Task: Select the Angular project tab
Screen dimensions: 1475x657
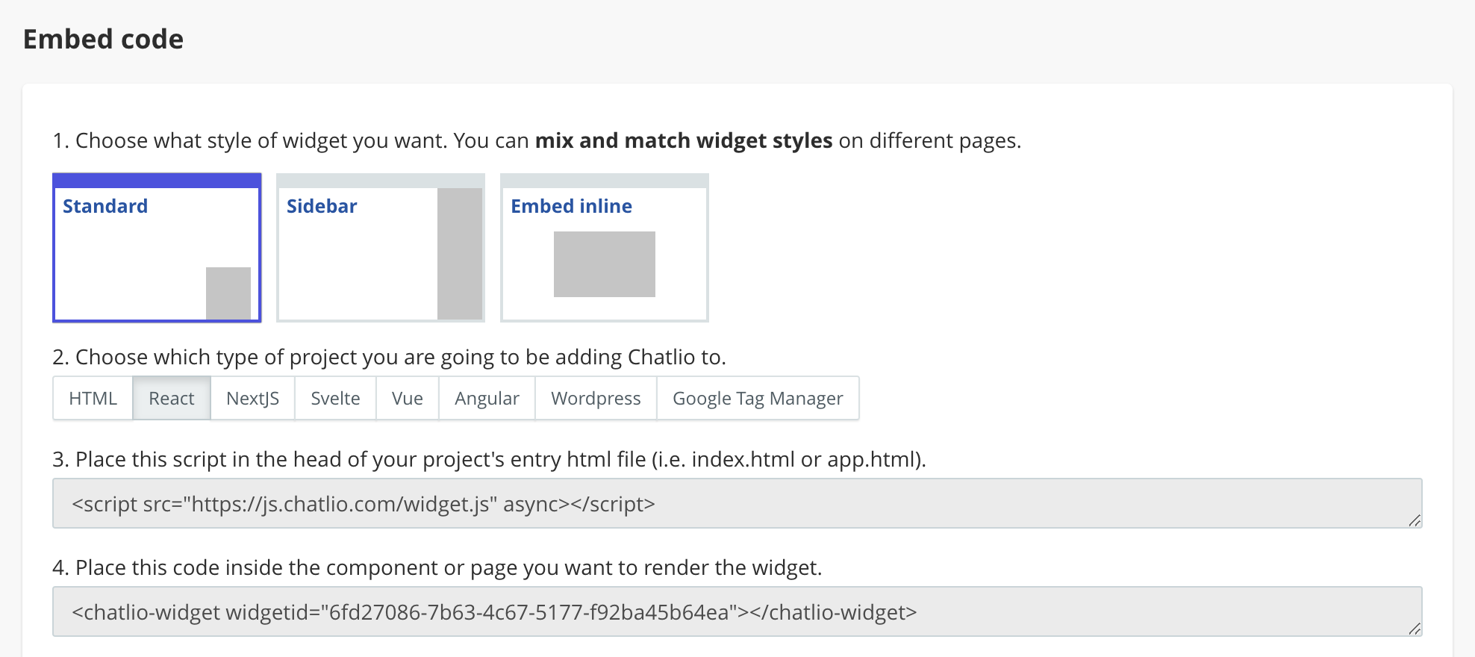Action: point(487,399)
